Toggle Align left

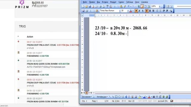pyautogui.click(x=147, y=11)
